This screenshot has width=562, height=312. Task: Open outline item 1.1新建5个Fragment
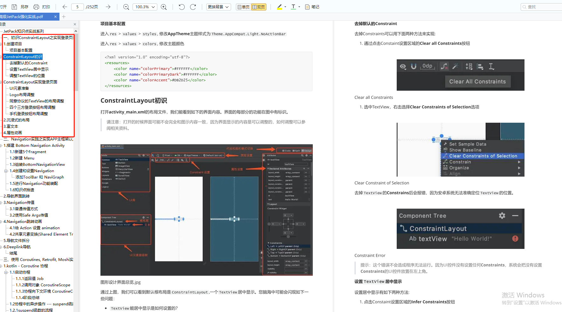(x=28, y=152)
